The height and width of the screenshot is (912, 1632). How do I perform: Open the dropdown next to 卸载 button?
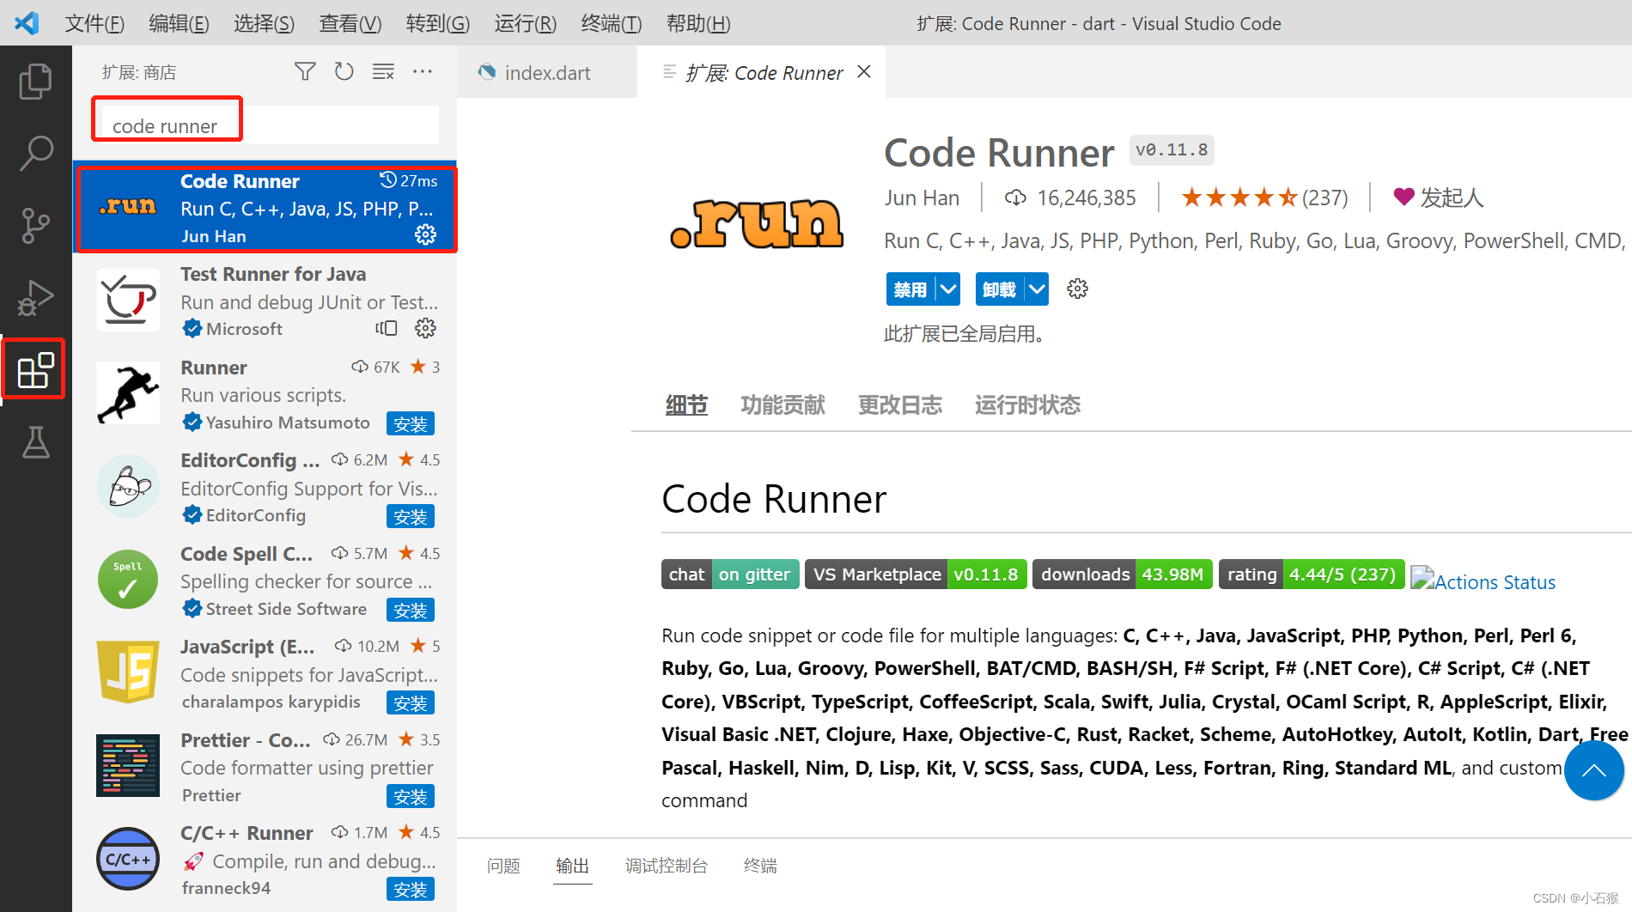pyautogui.click(x=1037, y=289)
